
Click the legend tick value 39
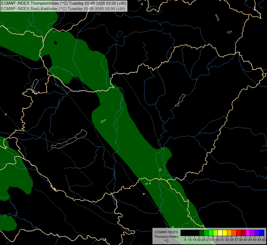(241, 240)
